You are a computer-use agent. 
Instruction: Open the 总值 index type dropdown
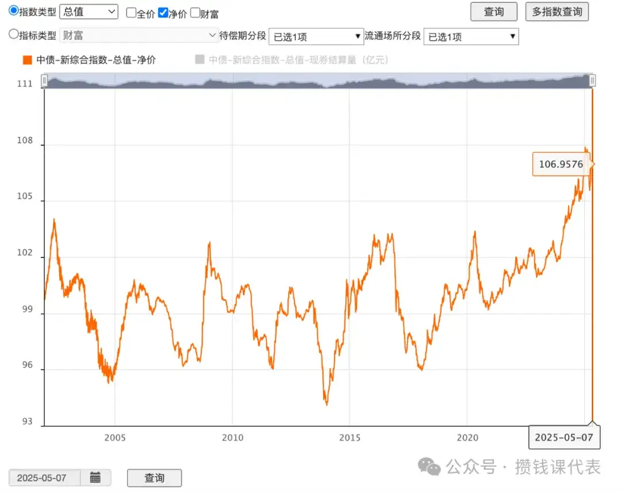tap(89, 12)
